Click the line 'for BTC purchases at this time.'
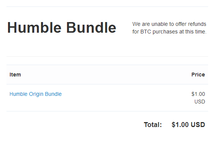The height and width of the screenshot is (143, 215). (x=169, y=32)
